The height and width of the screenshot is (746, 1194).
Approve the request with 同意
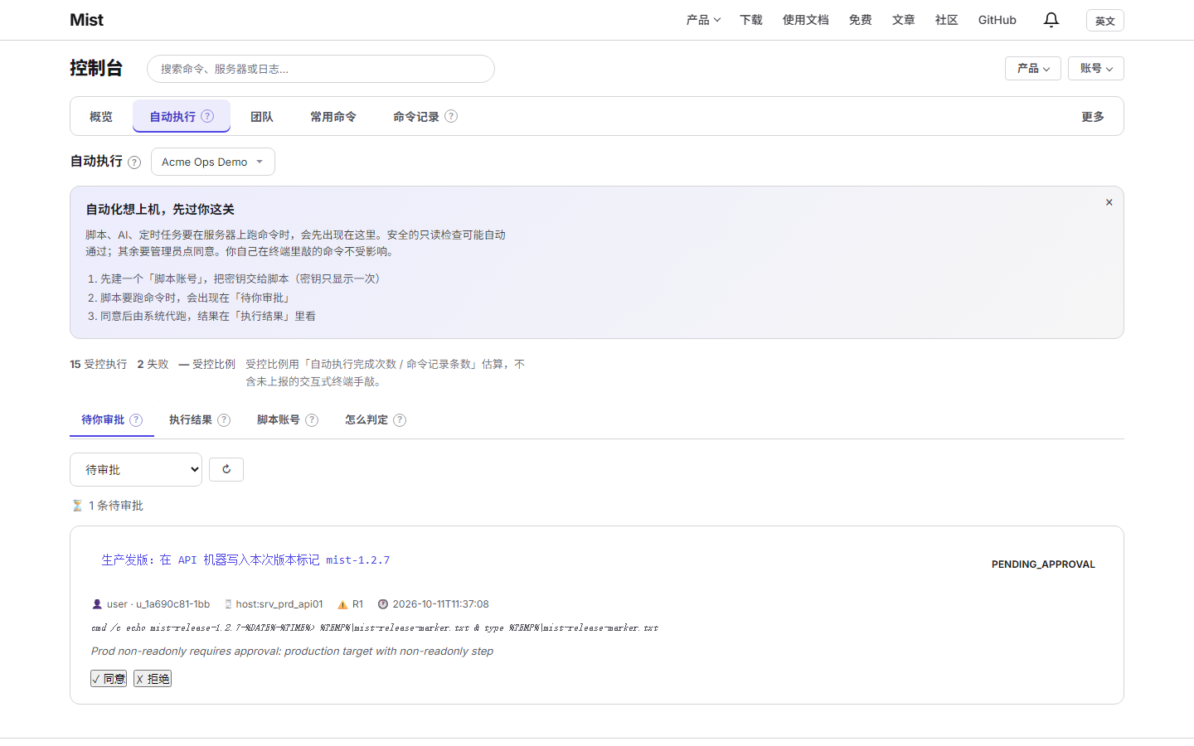(x=109, y=679)
